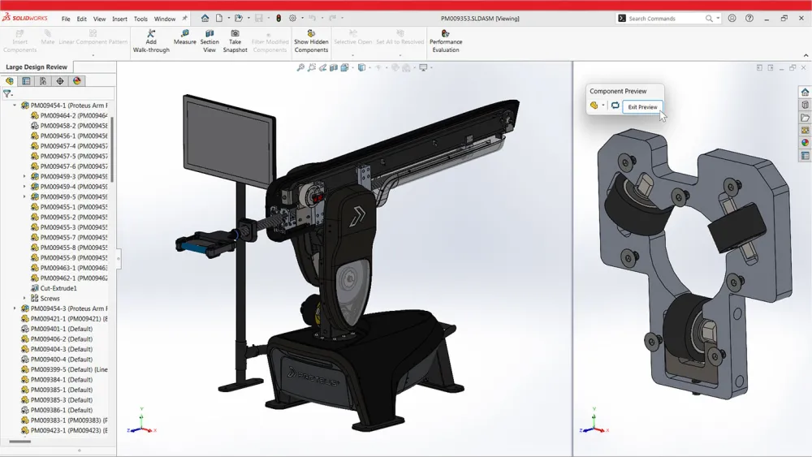Viewport: 812px width, 457px height.
Task: Run Performance Evaluation
Action: [446, 41]
